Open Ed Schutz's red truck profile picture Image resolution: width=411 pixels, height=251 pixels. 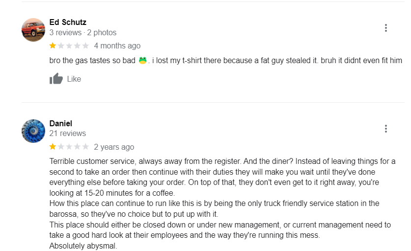tap(33, 30)
